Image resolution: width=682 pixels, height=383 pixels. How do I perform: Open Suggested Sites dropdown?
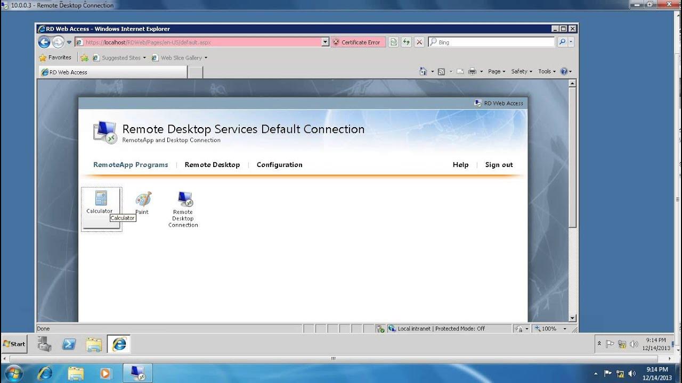(x=119, y=57)
